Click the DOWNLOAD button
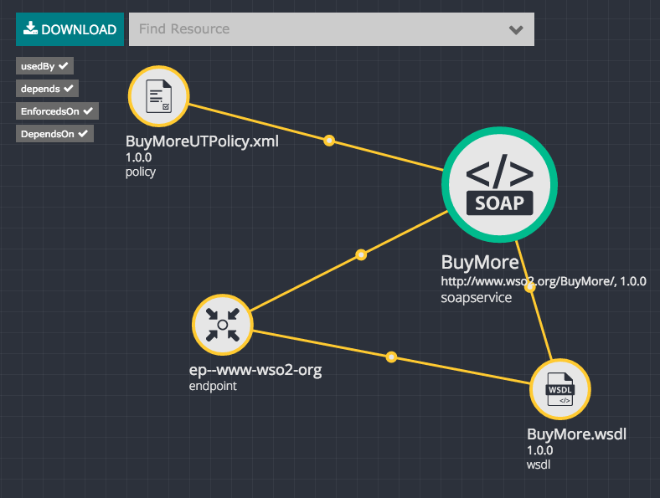The image size is (660, 498). tap(70, 29)
